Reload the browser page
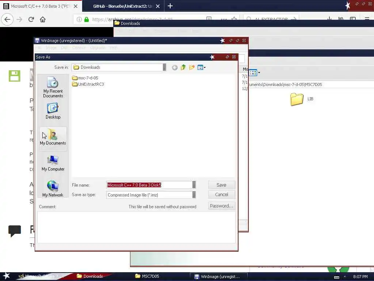 click(x=31, y=19)
